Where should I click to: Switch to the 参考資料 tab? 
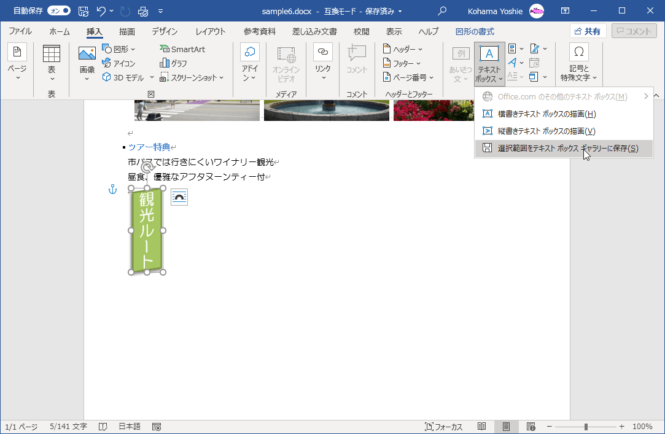260,31
